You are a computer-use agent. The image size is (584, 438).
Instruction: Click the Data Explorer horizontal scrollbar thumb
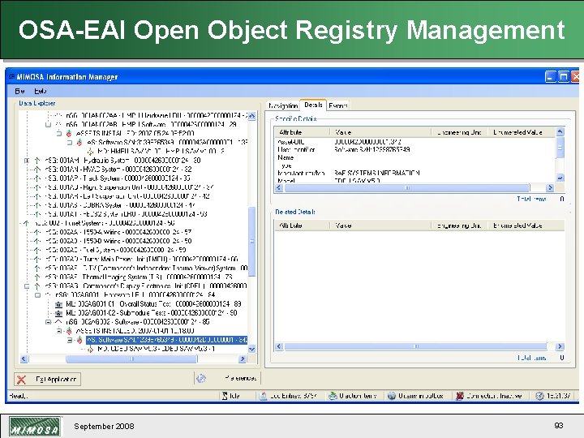click(131, 359)
